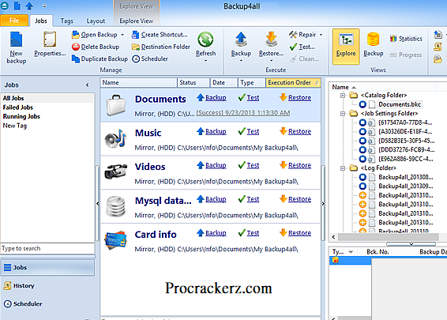Collapse the Catalog Folder tree node
Screen dimensions: 447x320
coord(343,96)
